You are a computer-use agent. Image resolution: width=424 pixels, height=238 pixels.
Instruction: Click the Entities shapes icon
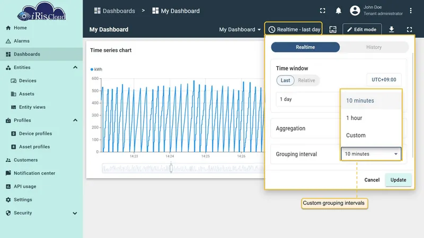pos(8,68)
